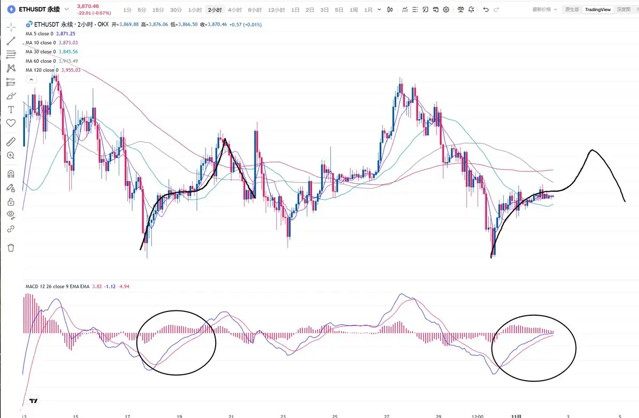
Task: Click the trash remove drawings icon
Action: [x=11, y=248]
